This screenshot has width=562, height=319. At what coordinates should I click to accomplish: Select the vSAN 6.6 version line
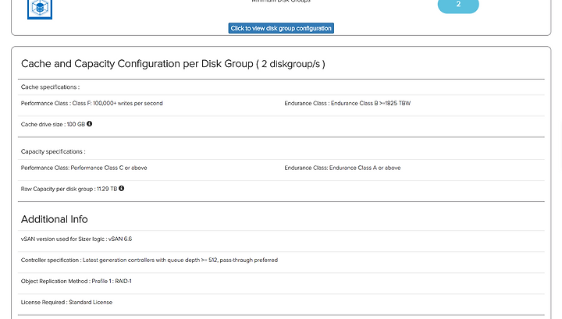coord(76,239)
